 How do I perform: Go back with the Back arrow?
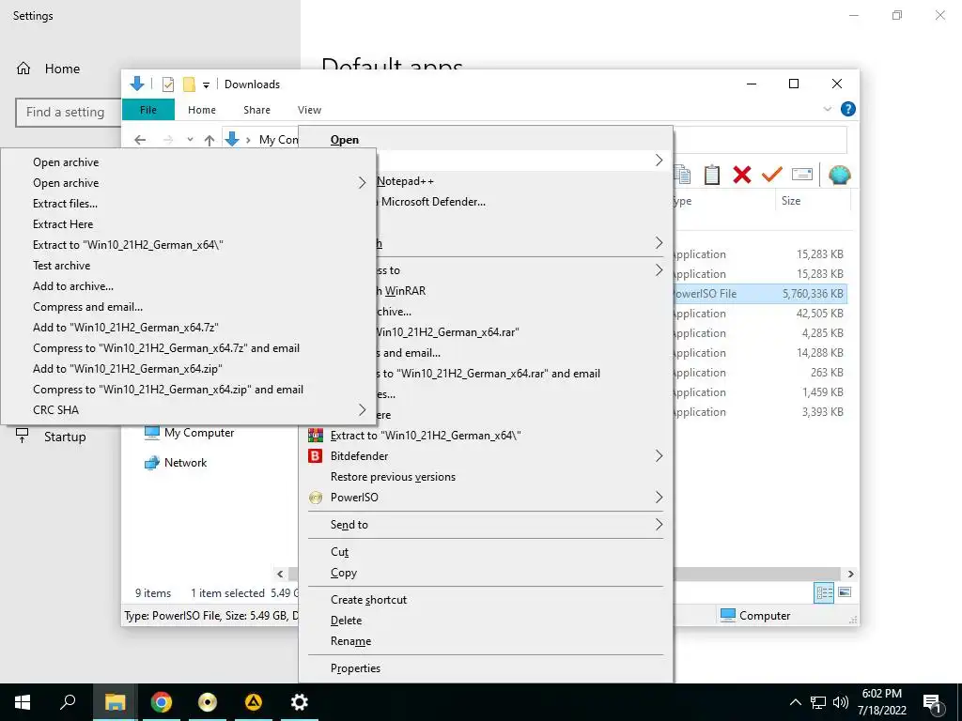coord(140,140)
